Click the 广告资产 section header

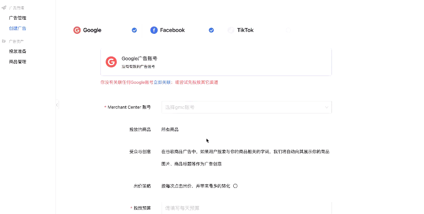[16, 41]
